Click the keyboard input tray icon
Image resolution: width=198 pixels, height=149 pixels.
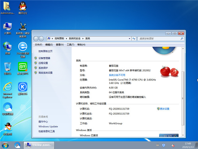(x=157, y=145)
